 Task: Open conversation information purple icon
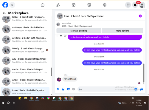pyautogui.click(x=140, y=16)
